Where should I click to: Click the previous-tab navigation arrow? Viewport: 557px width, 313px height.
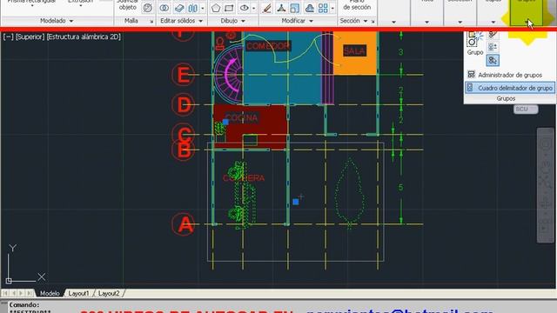[14, 293]
